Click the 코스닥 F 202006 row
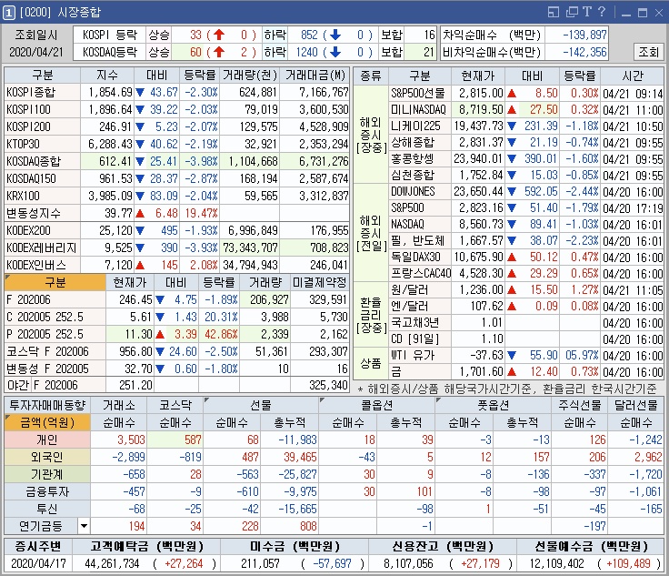Image resolution: width=669 pixels, height=576 pixels. [177, 351]
